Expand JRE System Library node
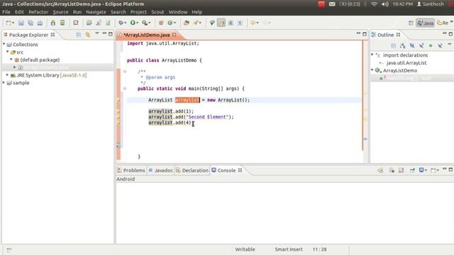 8,75
